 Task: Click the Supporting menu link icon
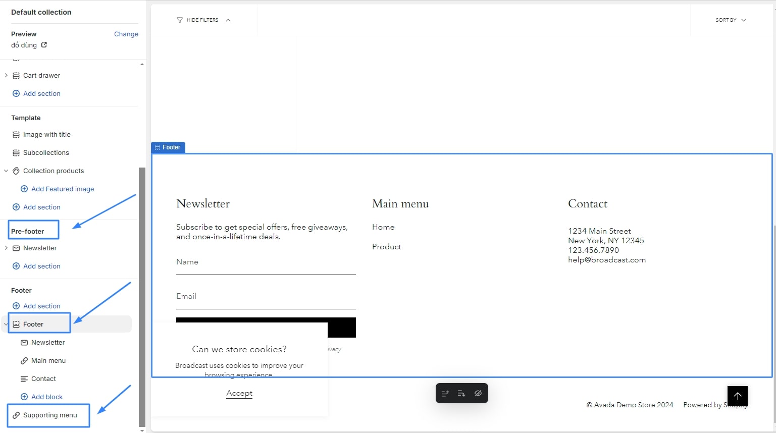tap(16, 415)
